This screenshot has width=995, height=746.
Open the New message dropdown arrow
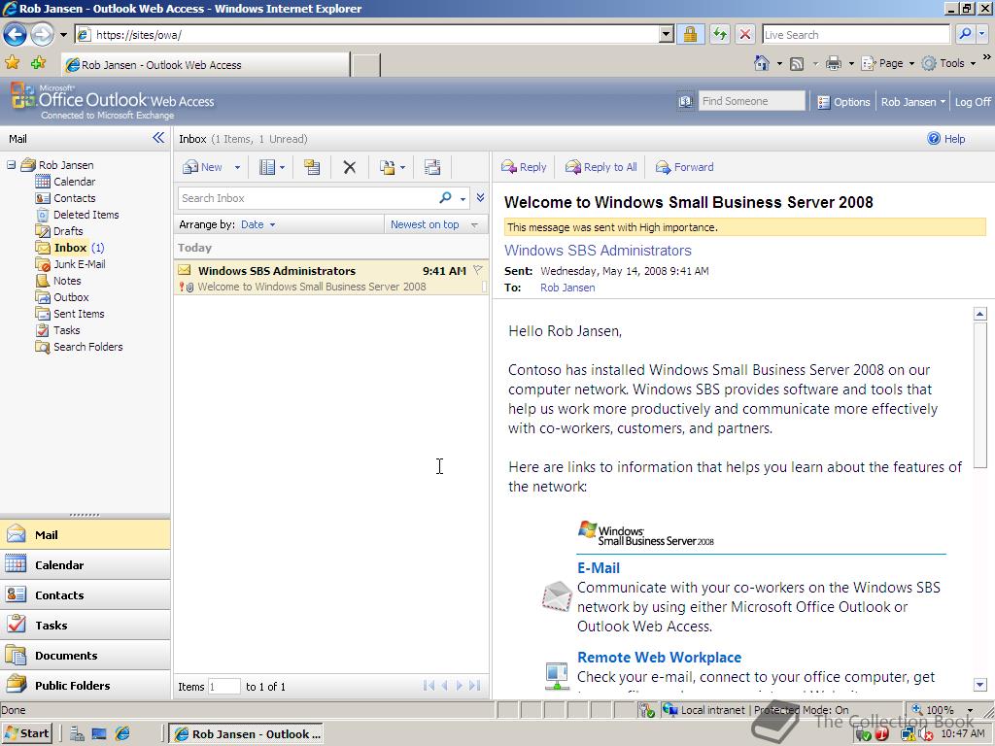click(237, 168)
